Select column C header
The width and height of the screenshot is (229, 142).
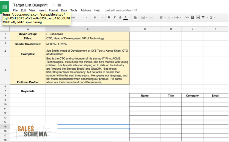coord(145,29)
